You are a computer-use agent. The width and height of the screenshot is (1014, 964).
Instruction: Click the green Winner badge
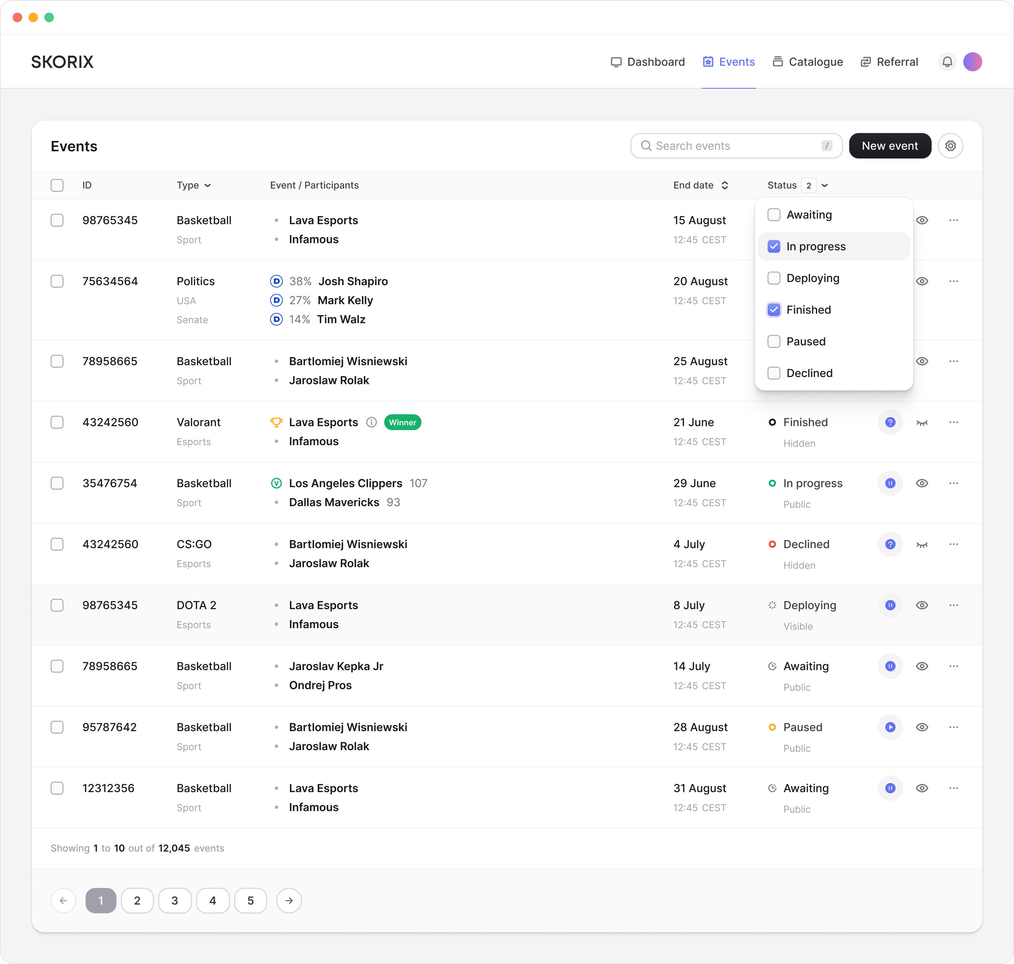402,422
